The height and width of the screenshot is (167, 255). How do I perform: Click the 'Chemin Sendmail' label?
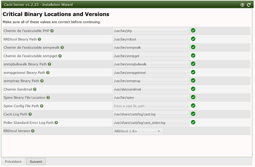point(18,89)
